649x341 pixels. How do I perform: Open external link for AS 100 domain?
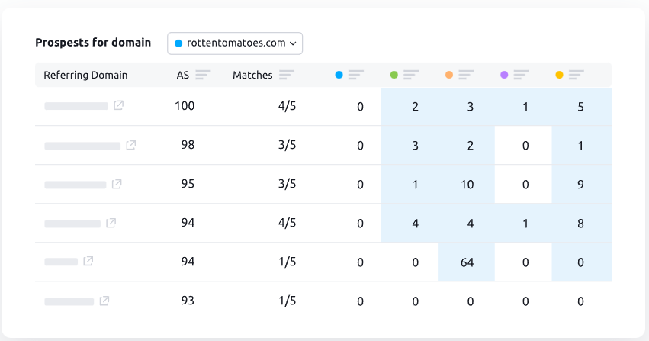coord(119,105)
